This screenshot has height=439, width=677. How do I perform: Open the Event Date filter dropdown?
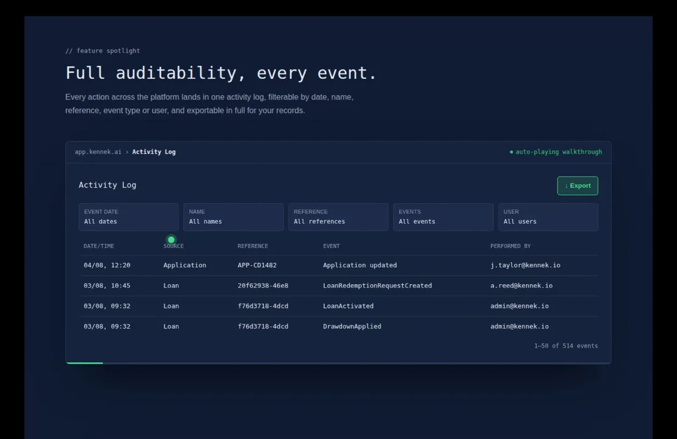[x=128, y=217]
